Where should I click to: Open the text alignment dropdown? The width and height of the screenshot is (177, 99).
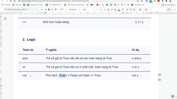tap(141, 10)
